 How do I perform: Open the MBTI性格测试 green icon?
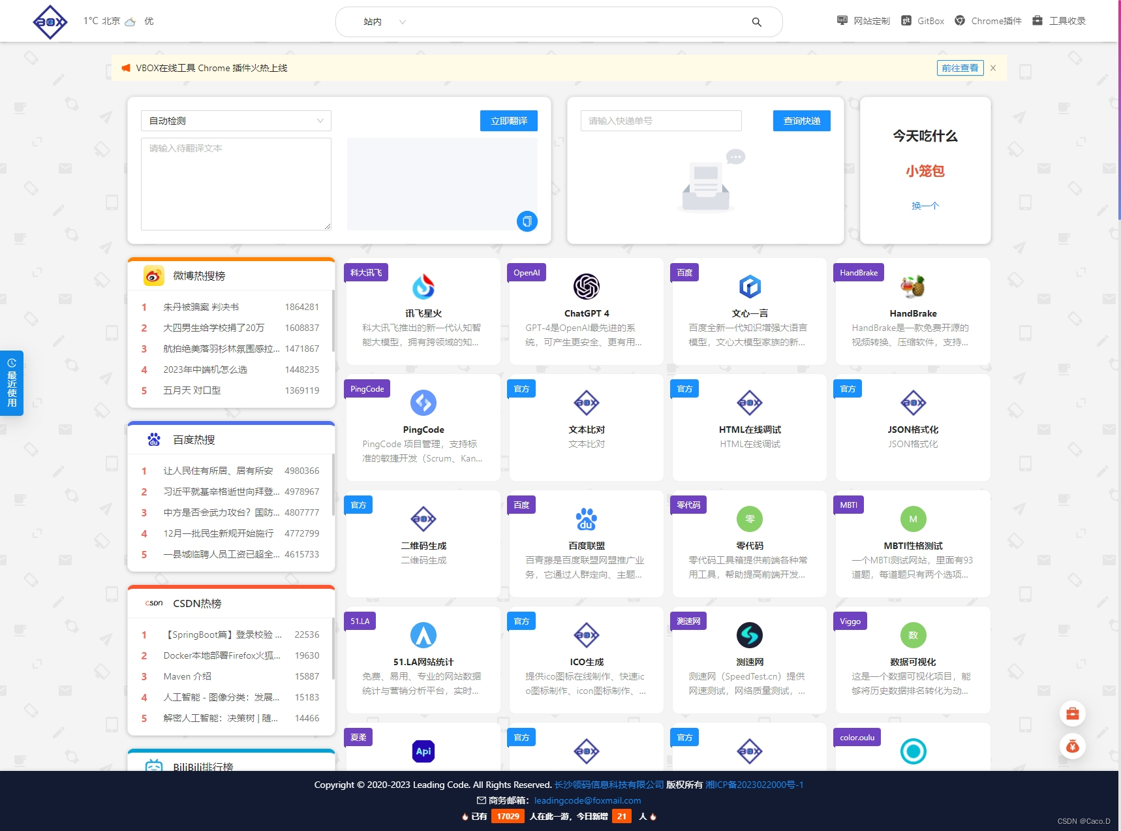tap(913, 519)
